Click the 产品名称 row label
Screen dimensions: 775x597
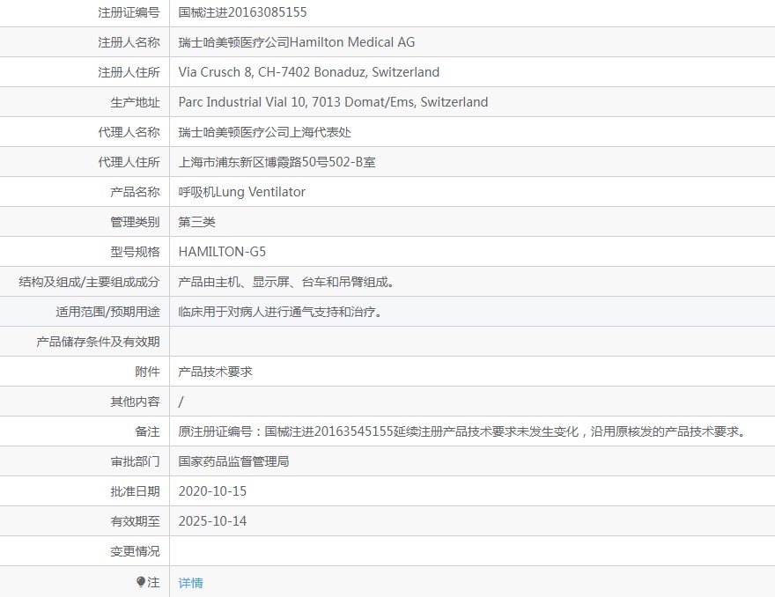tap(135, 192)
